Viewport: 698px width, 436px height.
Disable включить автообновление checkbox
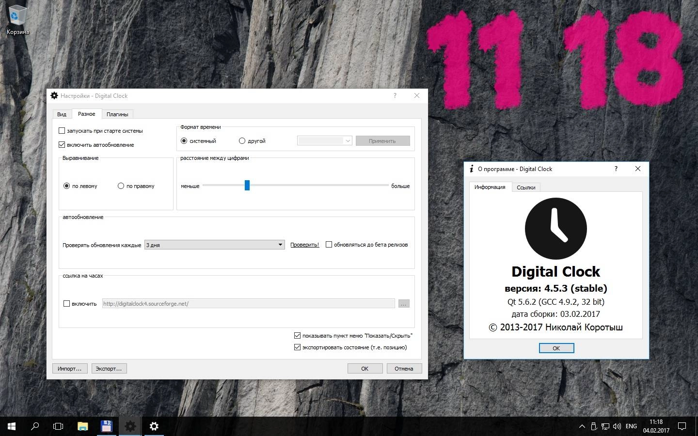[96, 145]
